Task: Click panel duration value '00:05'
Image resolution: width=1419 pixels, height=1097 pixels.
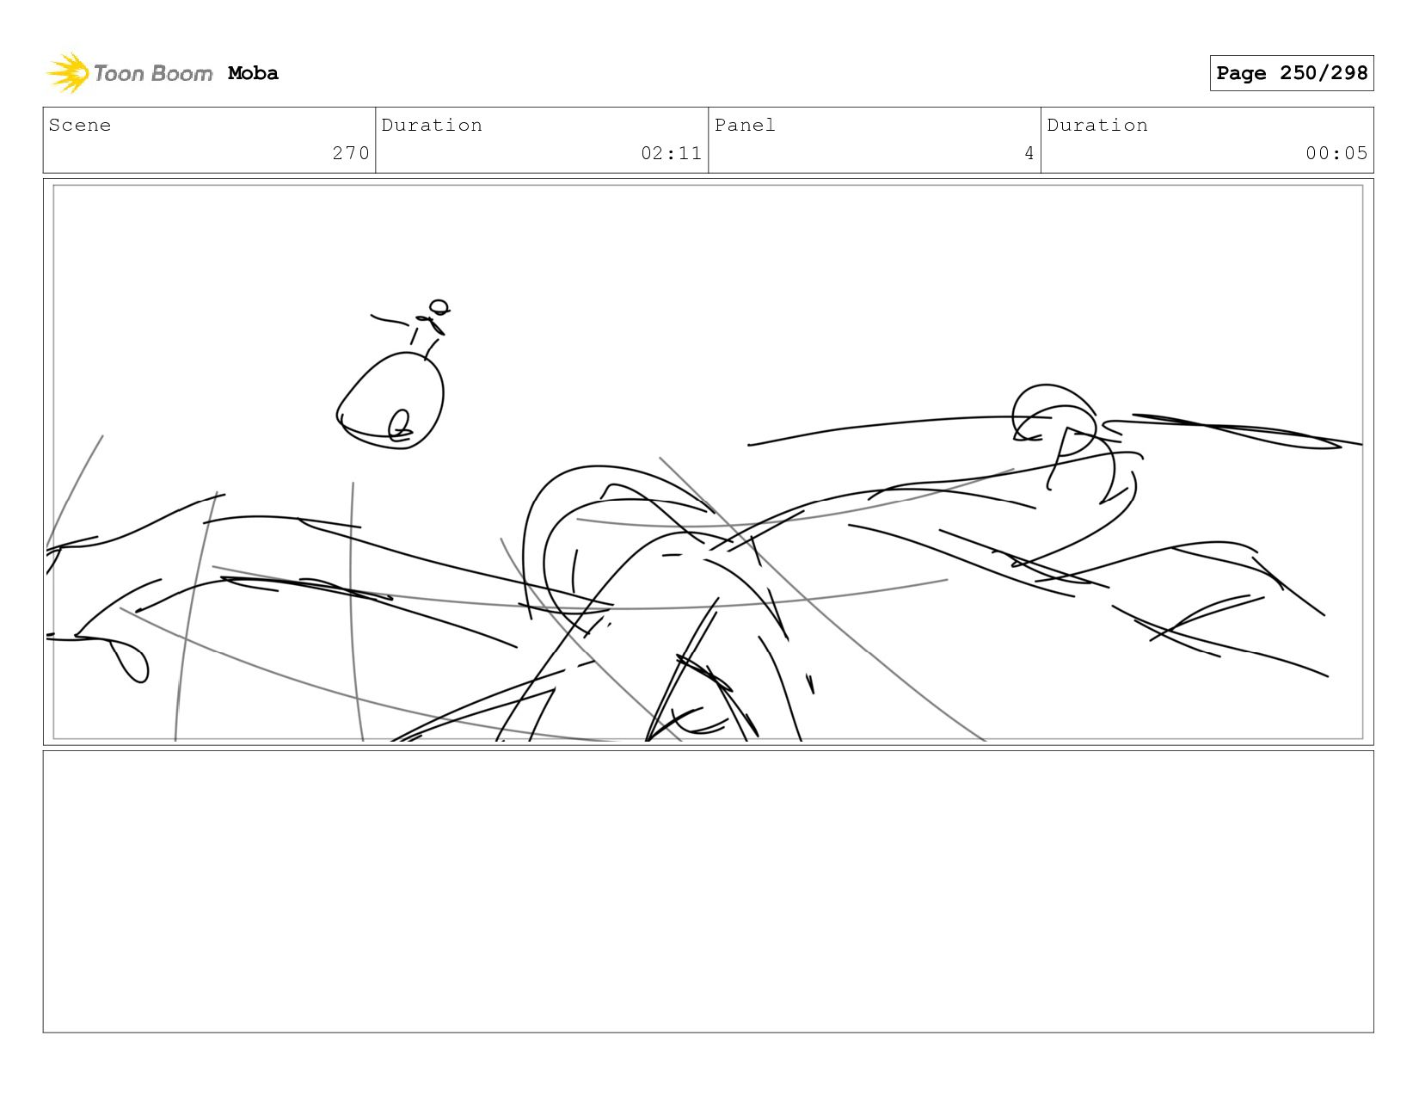Action: pyautogui.click(x=1336, y=153)
